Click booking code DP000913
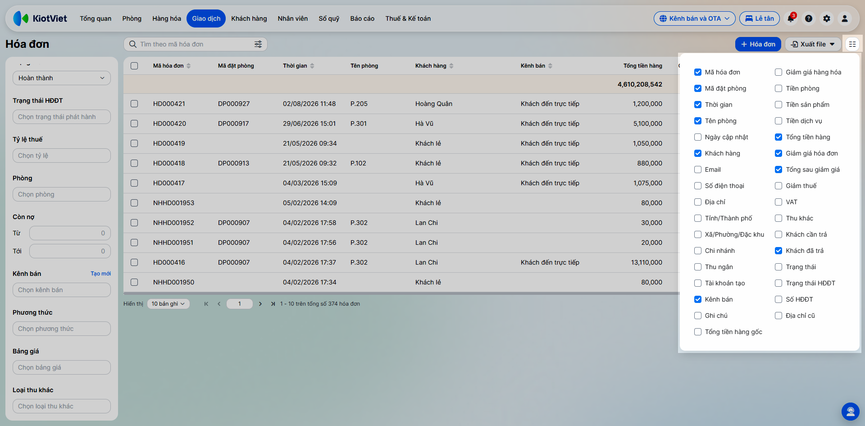The width and height of the screenshot is (865, 426). (234, 163)
